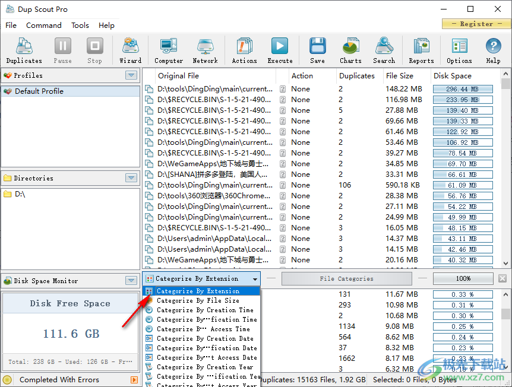Click the action question icon in the 116.98 MB row

283,100
